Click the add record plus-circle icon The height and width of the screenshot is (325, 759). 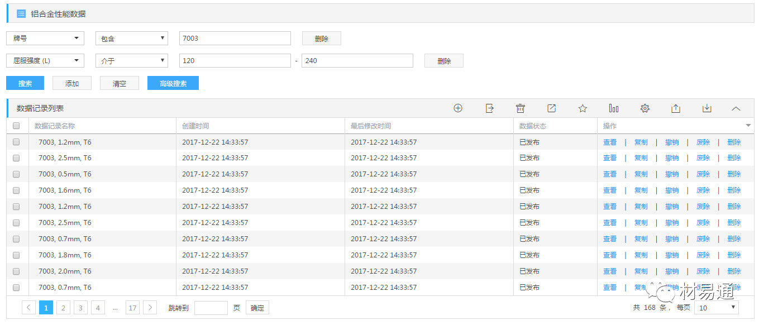click(x=458, y=108)
